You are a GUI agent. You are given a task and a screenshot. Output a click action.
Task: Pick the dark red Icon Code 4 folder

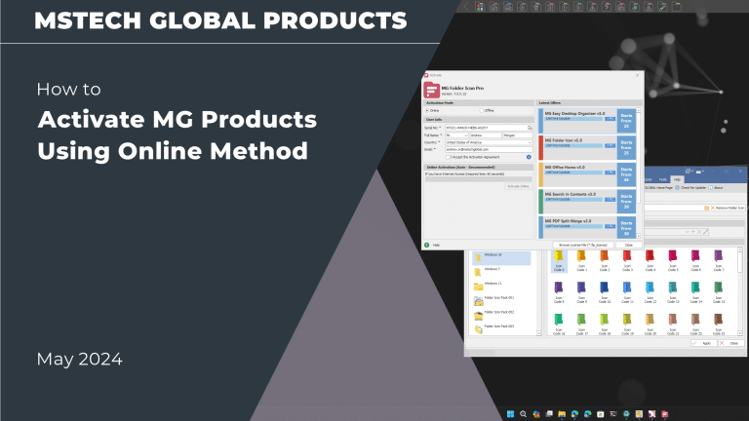pyautogui.click(x=650, y=260)
